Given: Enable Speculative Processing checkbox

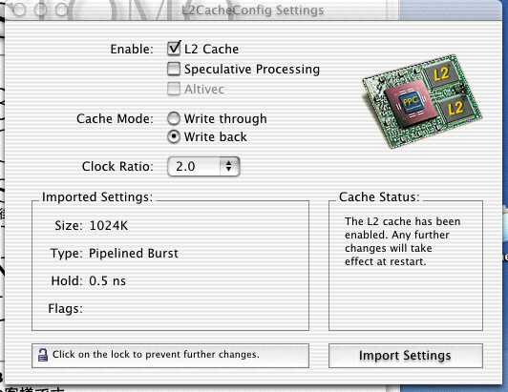Looking at the screenshot, I should (x=174, y=69).
